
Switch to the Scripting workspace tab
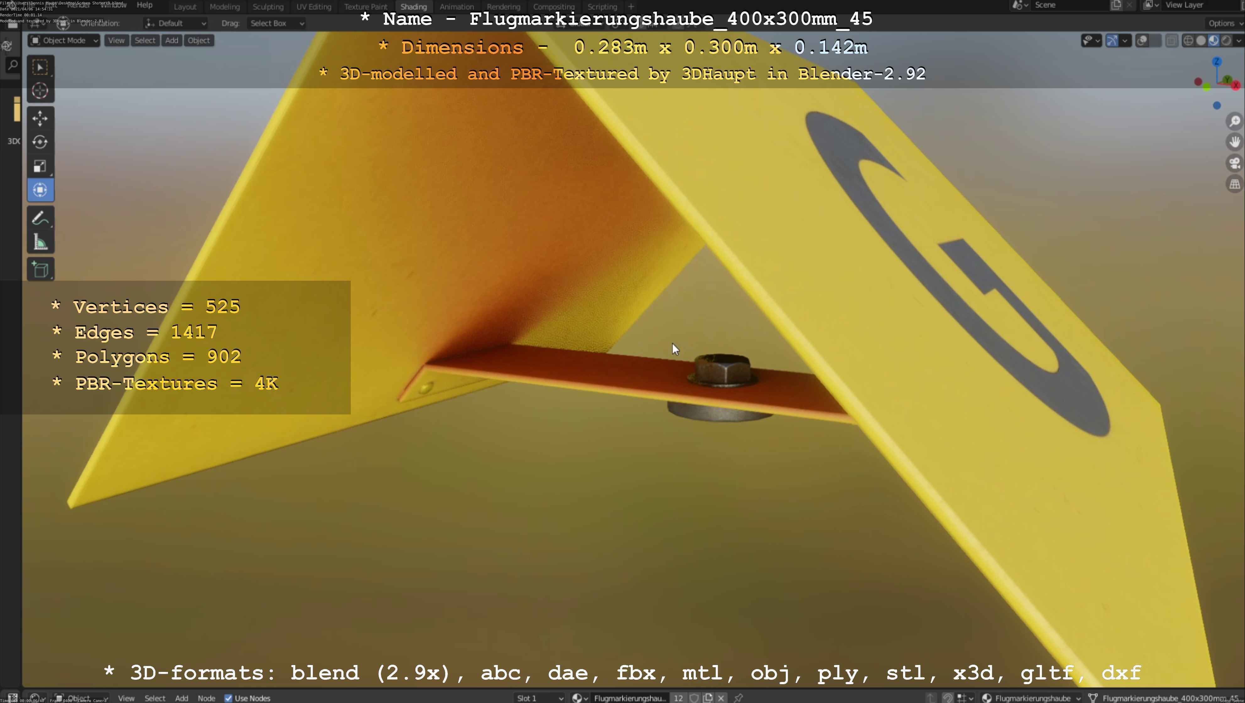[602, 7]
